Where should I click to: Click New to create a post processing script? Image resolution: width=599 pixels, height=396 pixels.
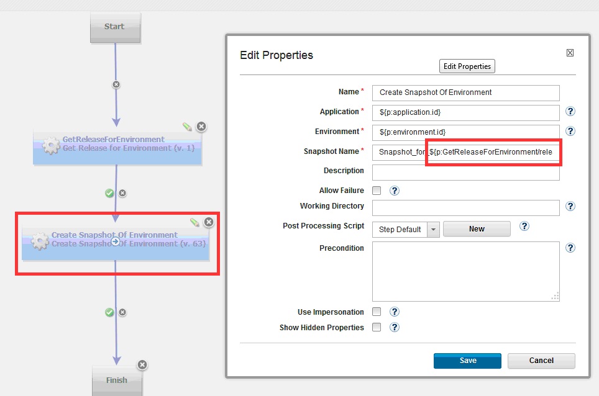tap(477, 229)
